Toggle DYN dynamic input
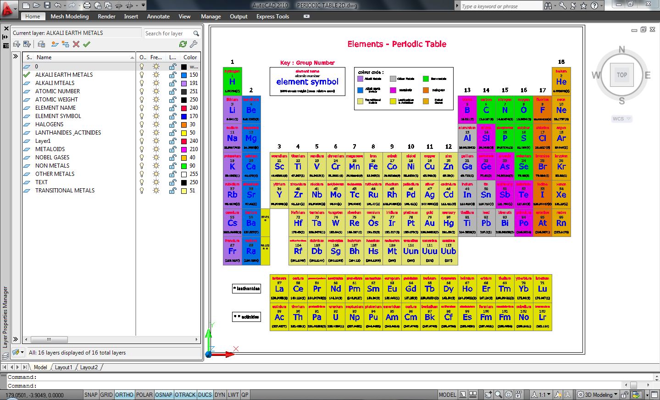This screenshot has height=400, width=660. pos(220,394)
